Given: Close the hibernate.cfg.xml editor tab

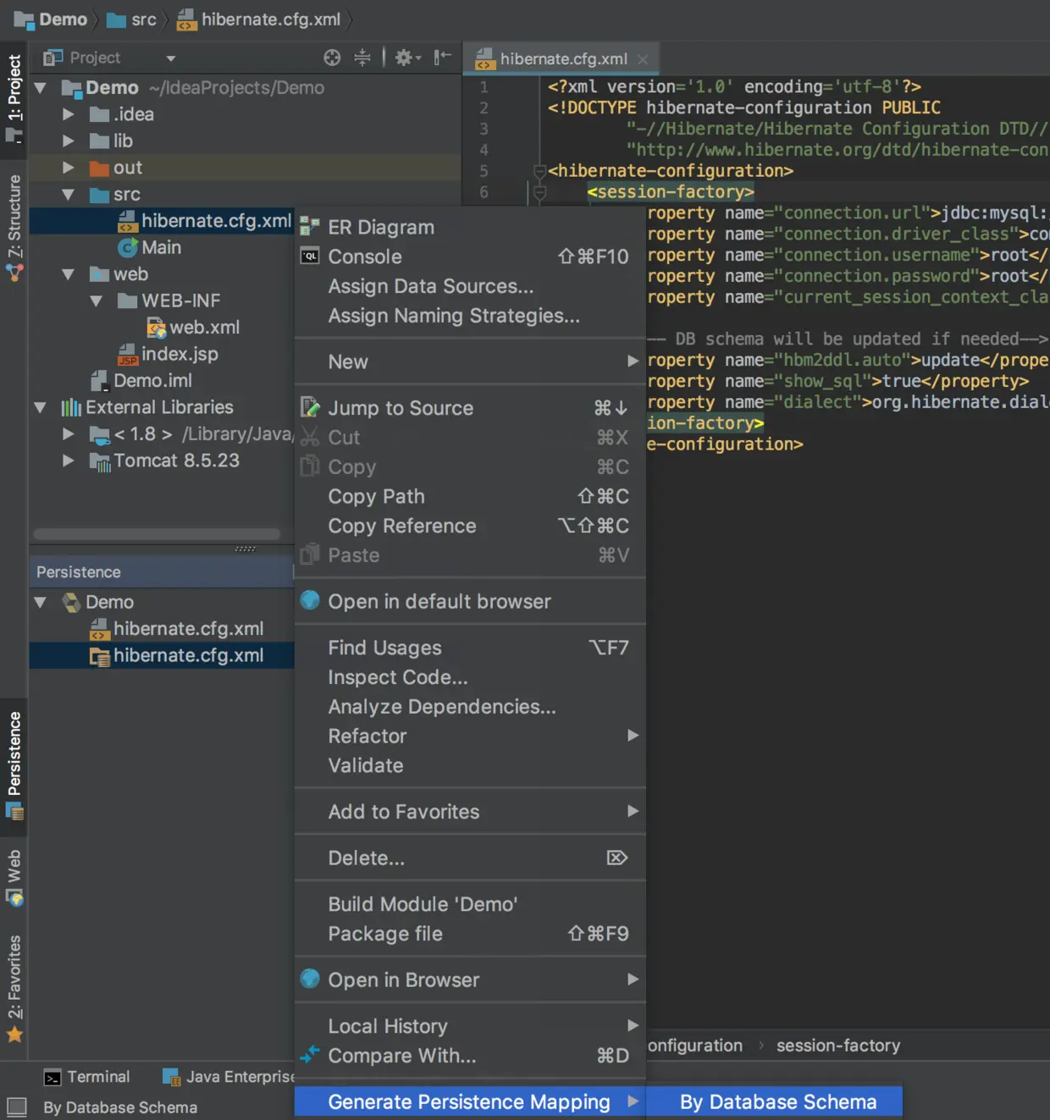Looking at the screenshot, I should pyautogui.click(x=643, y=59).
